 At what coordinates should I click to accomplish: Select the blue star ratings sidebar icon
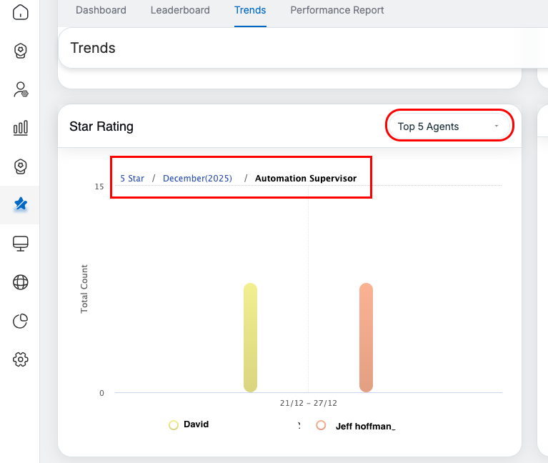pos(21,204)
